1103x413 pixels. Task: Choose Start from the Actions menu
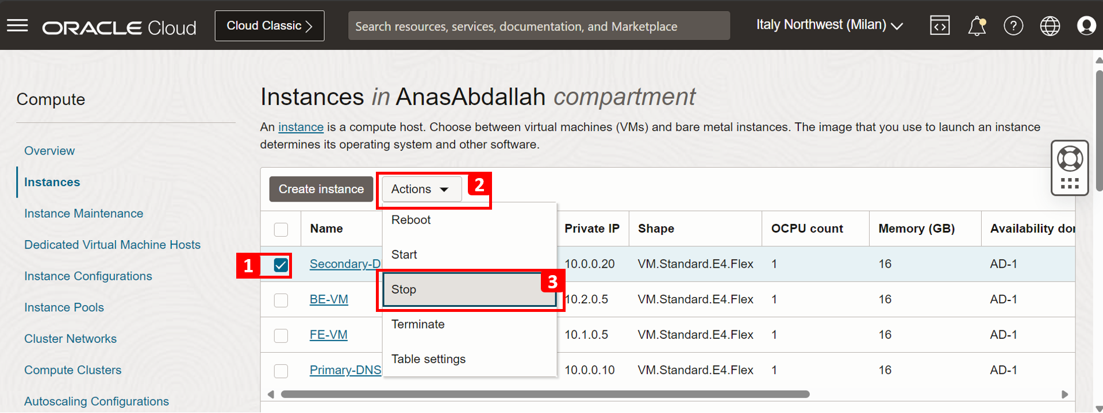470,254
